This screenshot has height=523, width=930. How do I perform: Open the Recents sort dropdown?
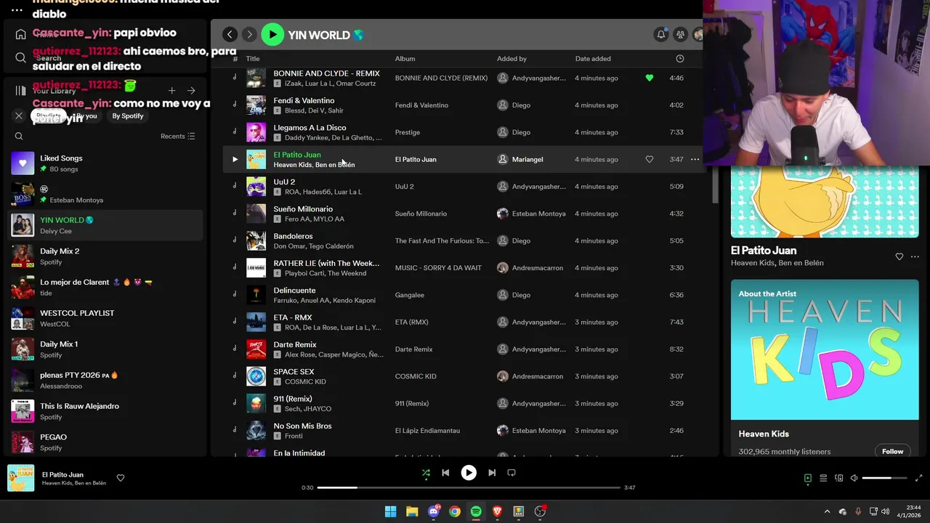point(177,136)
